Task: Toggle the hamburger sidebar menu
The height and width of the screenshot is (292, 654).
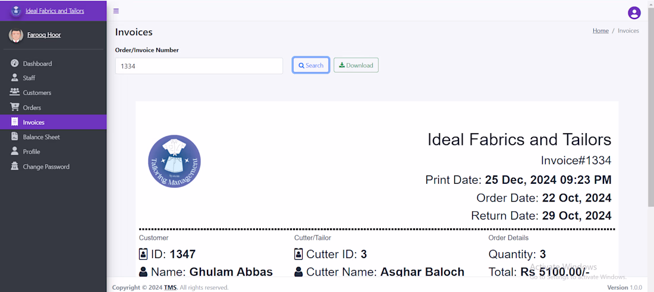Action: [x=116, y=11]
